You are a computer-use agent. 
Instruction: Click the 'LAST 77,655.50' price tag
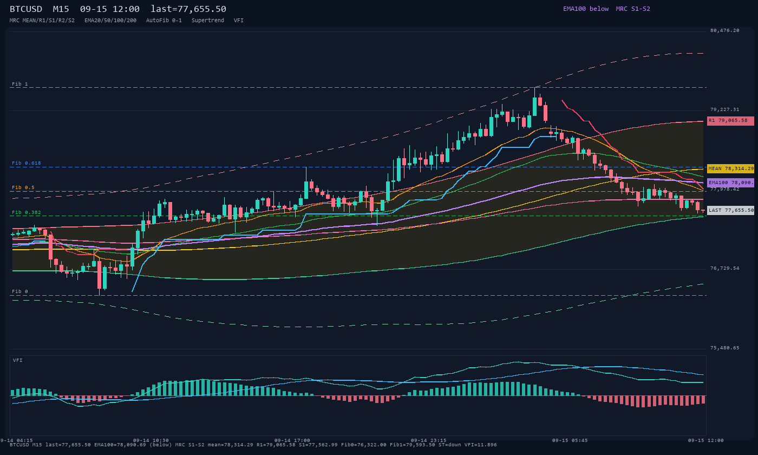730,210
